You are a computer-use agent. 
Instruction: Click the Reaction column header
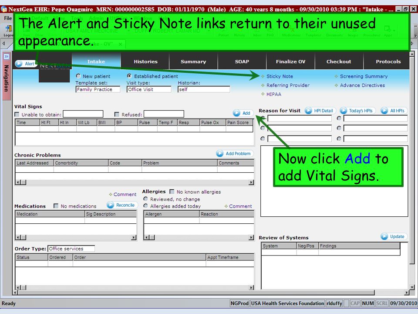tap(226, 214)
